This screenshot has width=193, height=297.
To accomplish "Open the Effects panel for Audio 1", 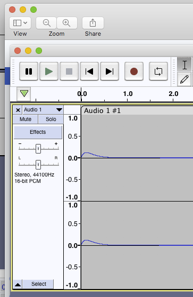I will pyautogui.click(x=38, y=132).
